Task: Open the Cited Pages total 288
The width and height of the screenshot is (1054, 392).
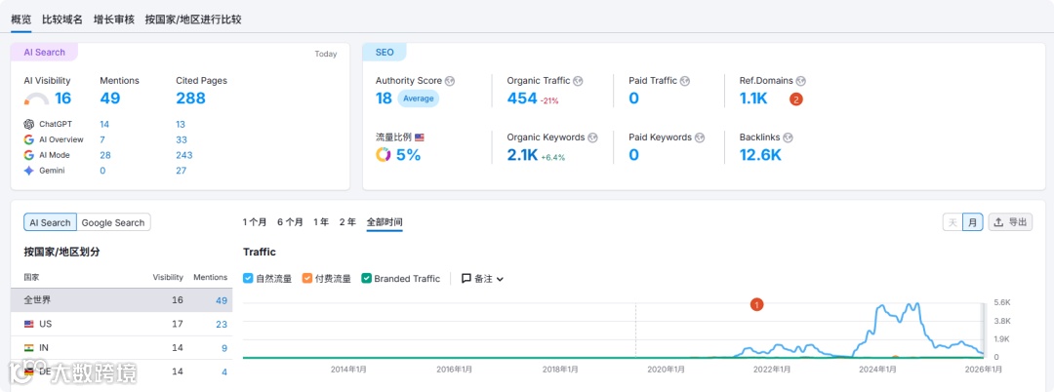Action: pyautogui.click(x=191, y=98)
